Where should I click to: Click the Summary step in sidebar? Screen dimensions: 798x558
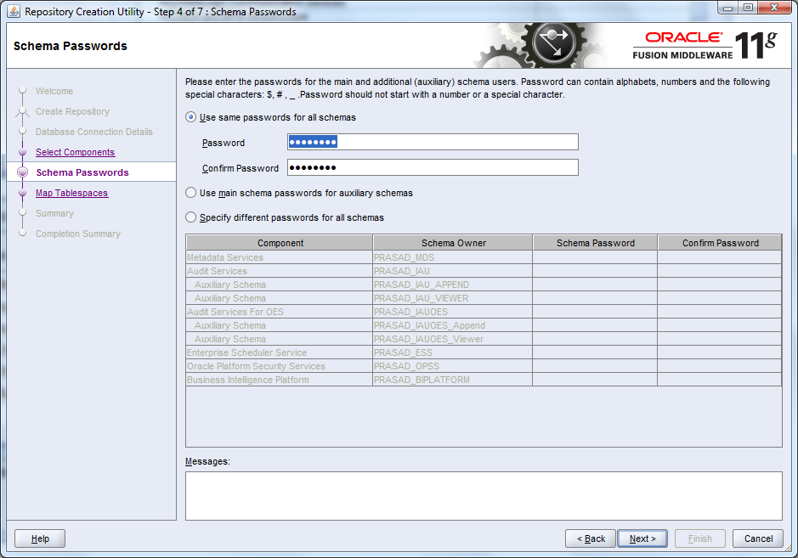click(x=54, y=213)
